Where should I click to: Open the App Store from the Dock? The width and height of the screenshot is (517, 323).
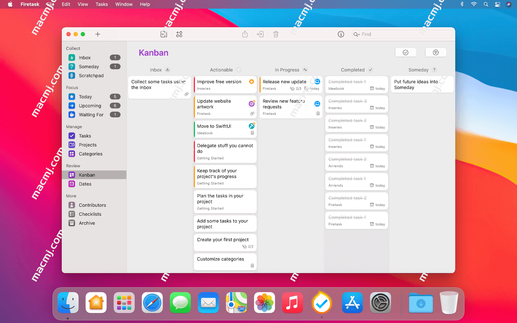click(x=352, y=303)
